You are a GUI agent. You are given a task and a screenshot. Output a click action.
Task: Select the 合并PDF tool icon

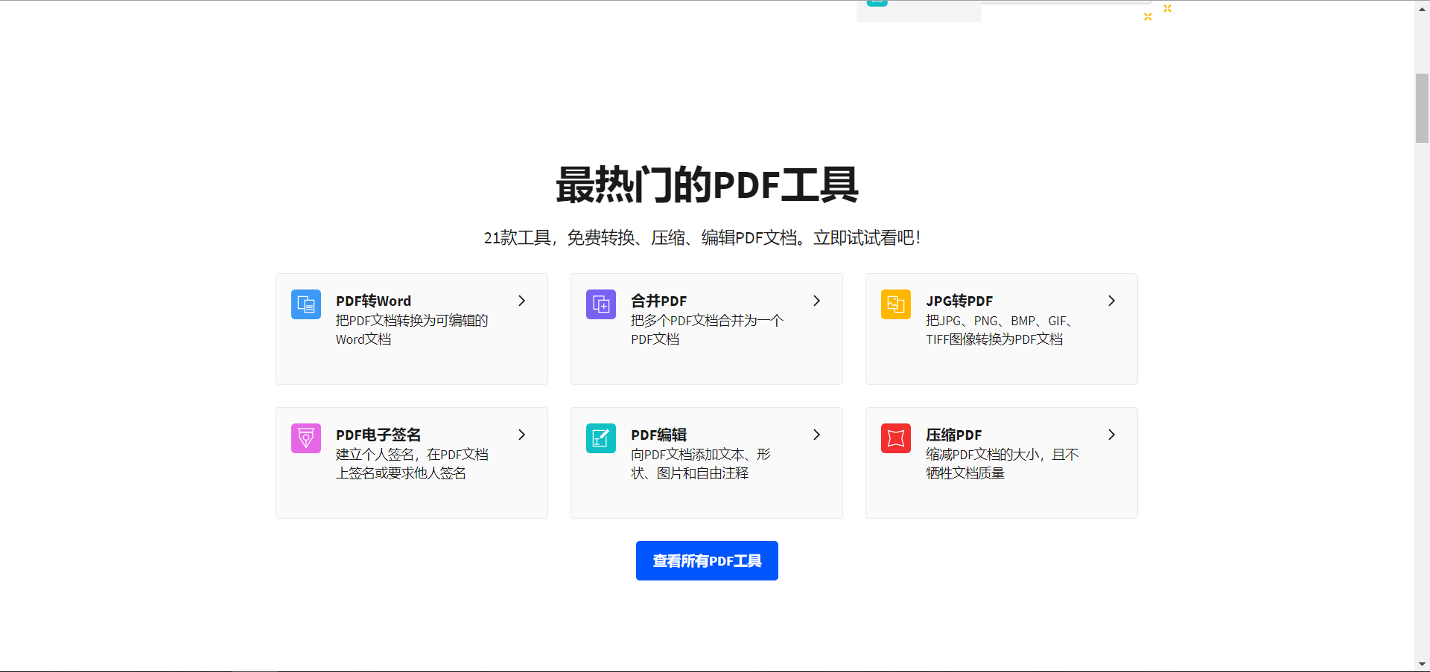(x=600, y=304)
